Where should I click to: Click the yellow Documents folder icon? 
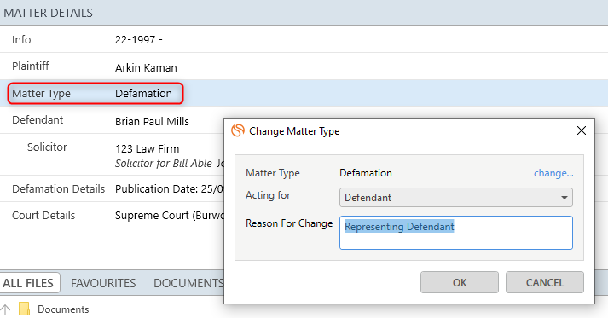click(x=25, y=309)
